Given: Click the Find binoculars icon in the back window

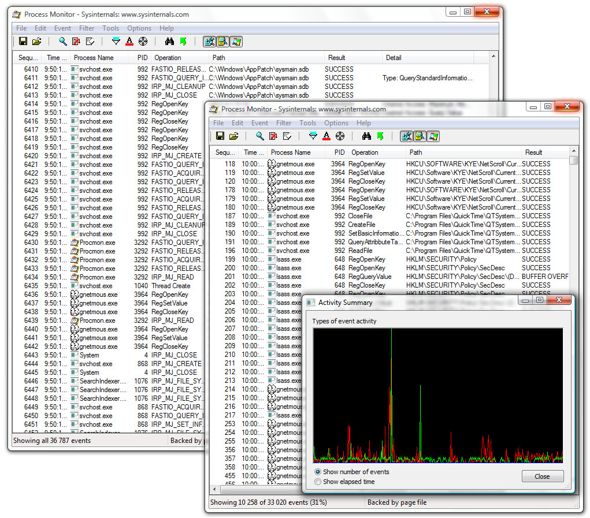Looking at the screenshot, I should pyautogui.click(x=169, y=42).
